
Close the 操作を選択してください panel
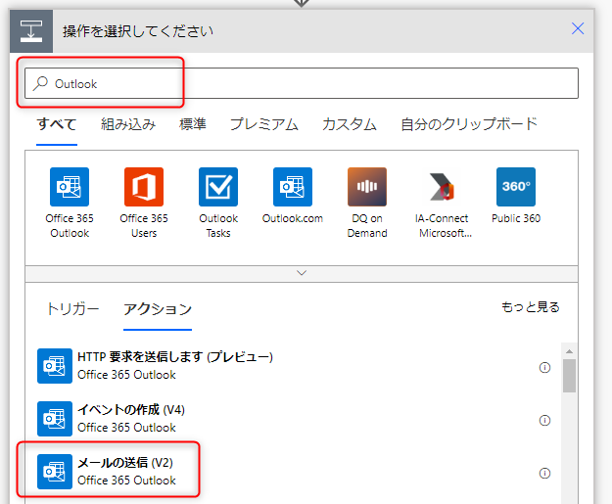578,28
